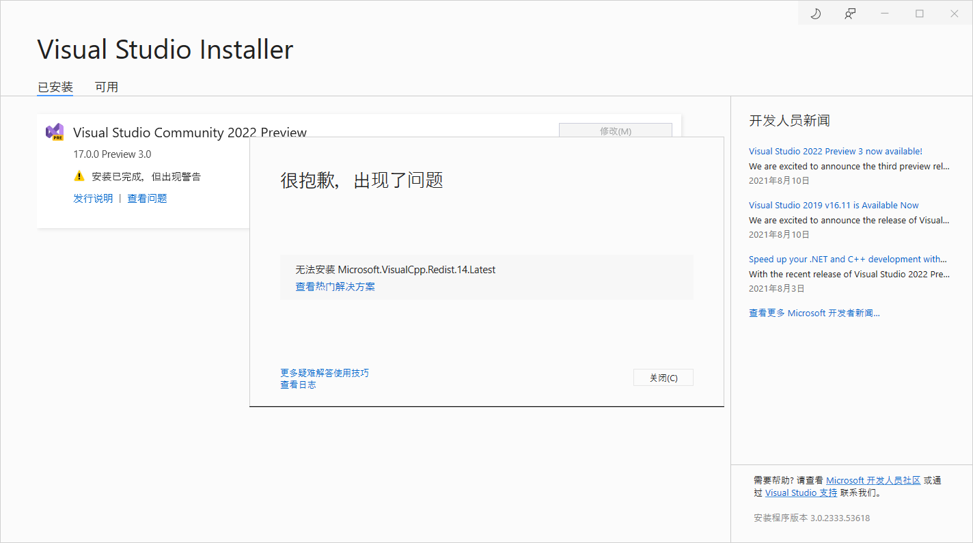Click the 很抱歉，出现了问题 dialog heading

[x=361, y=180]
